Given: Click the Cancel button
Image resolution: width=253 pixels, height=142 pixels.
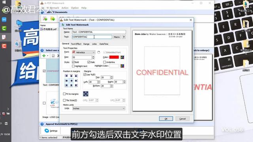Looking at the screenshot, I should (x=183, y=119).
